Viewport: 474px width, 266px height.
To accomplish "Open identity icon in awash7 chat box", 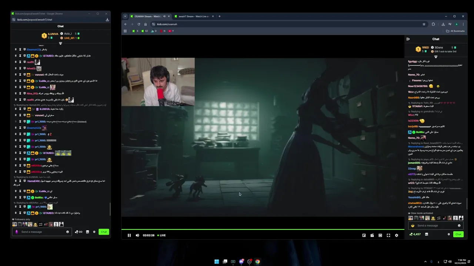I will 16,232.
